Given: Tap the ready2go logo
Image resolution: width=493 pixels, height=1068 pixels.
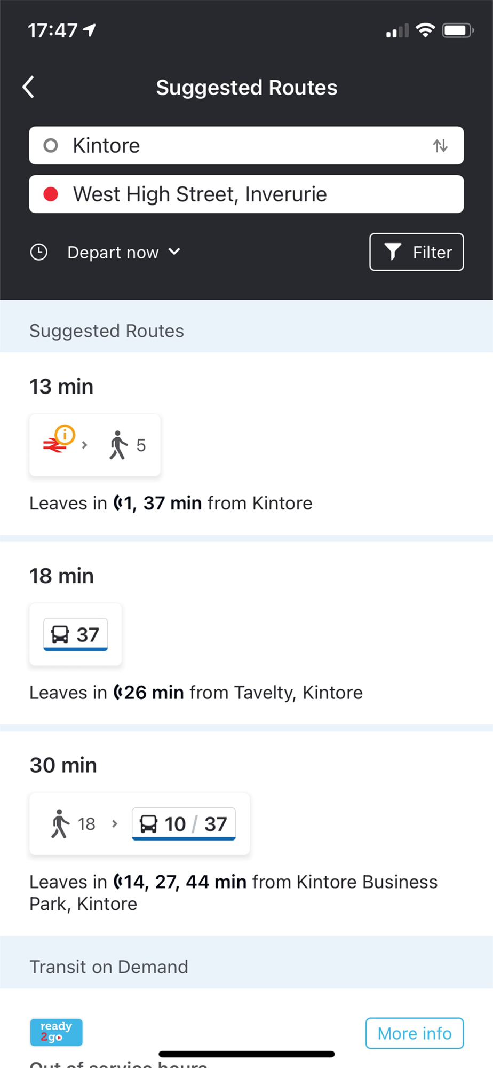Looking at the screenshot, I should pos(56,1032).
